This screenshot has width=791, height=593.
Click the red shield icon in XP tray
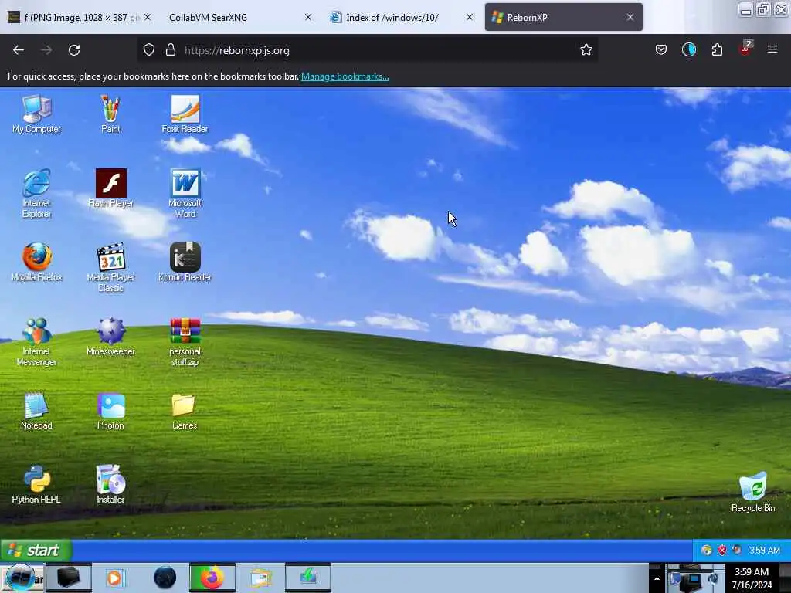pyautogui.click(x=722, y=550)
